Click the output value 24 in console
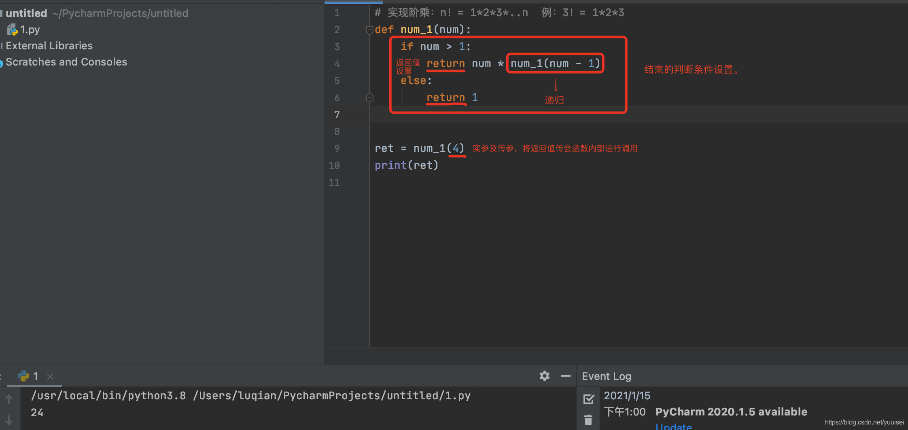 tap(37, 413)
